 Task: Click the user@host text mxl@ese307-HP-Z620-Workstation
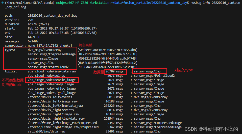(83, 3)
